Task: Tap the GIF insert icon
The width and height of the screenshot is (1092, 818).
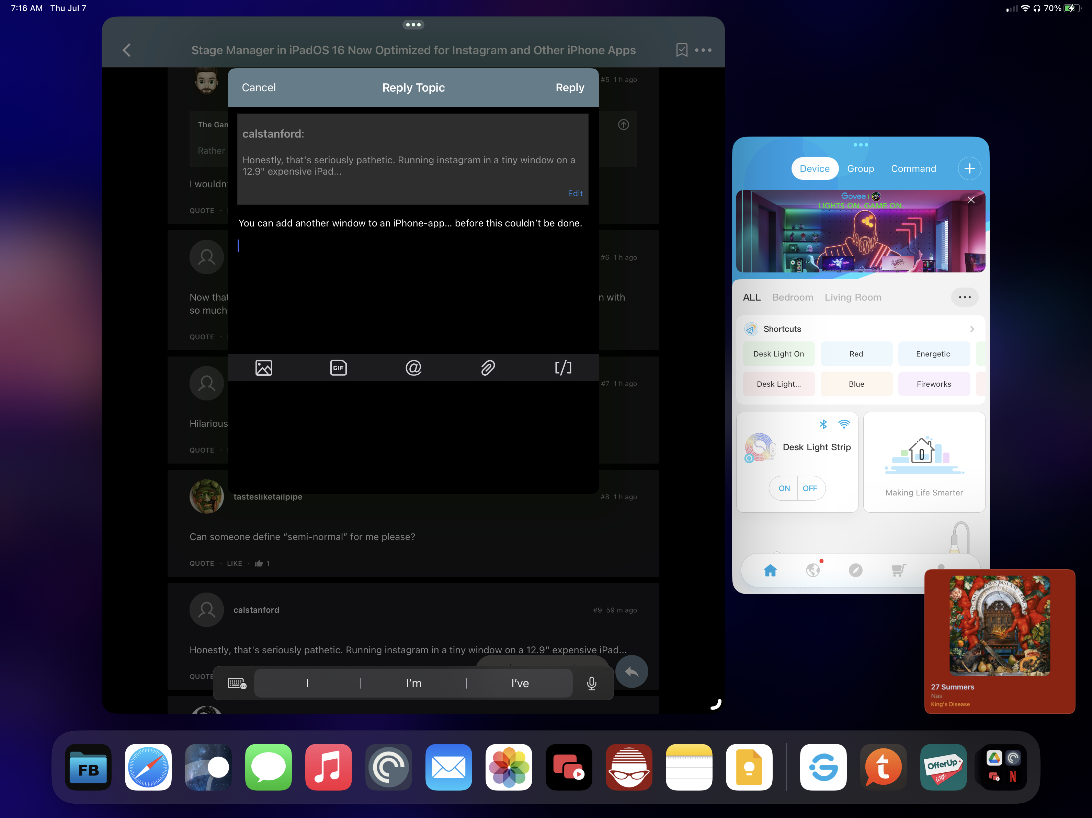Action: click(338, 367)
